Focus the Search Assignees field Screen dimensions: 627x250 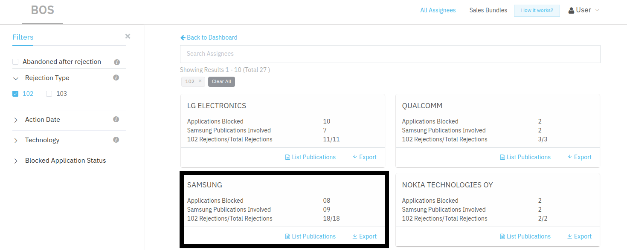pos(390,54)
